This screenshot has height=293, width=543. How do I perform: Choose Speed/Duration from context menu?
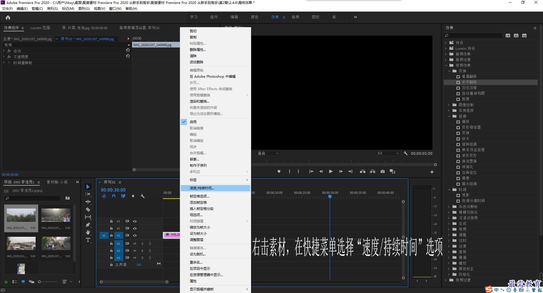click(215, 188)
